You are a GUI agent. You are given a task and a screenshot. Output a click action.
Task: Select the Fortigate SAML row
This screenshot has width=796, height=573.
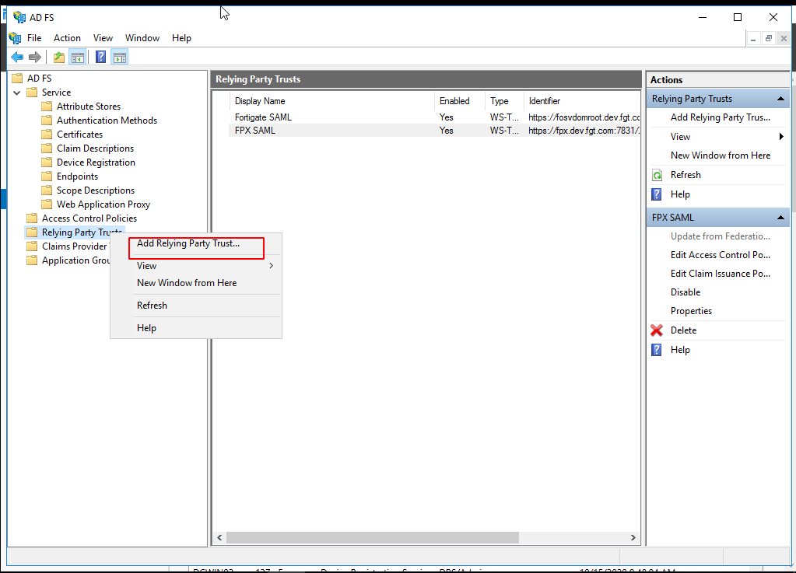(x=434, y=117)
